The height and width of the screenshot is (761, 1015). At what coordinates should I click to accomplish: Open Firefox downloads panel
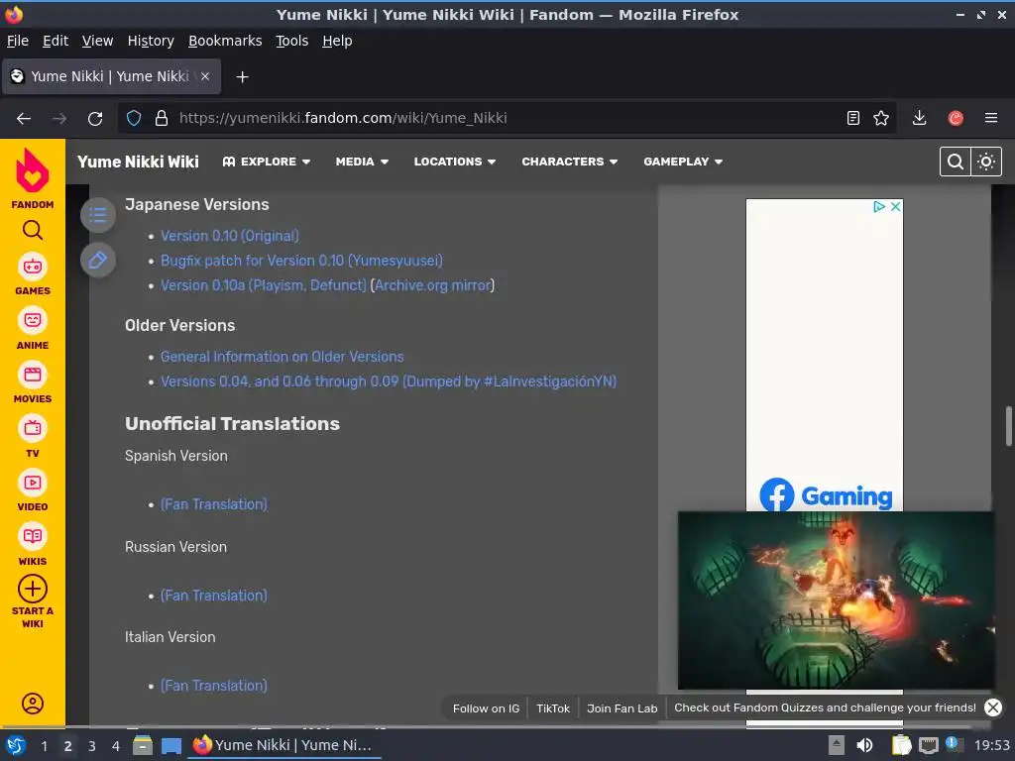pyautogui.click(x=919, y=118)
